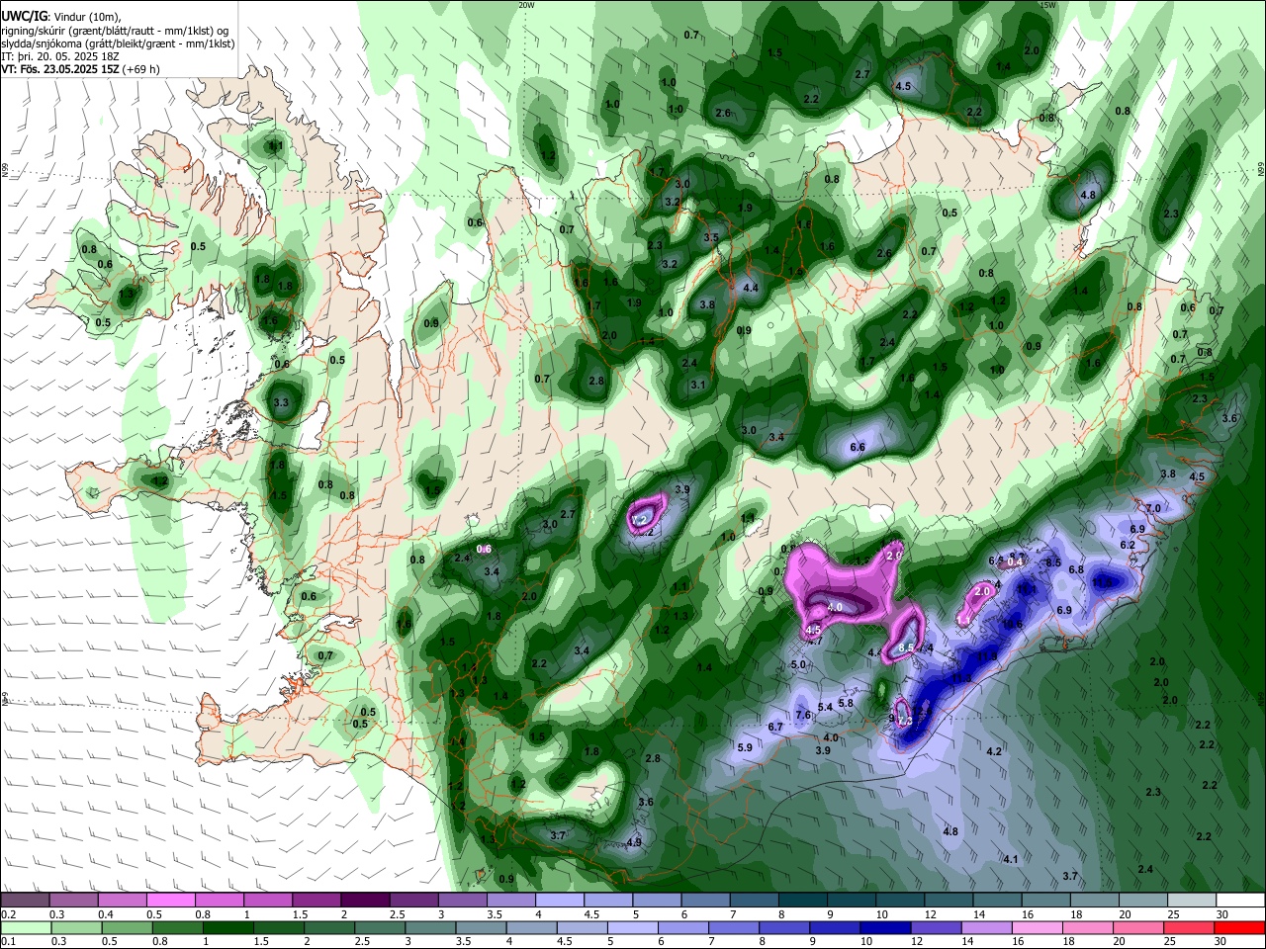The width and height of the screenshot is (1266, 949).
Task: Click the deep navy blue swatch labeled 10 in lower legend
Action: point(883,927)
